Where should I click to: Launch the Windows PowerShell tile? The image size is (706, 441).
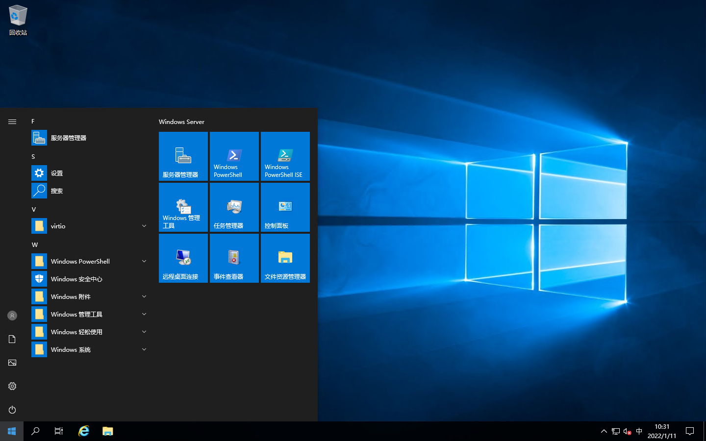(x=234, y=156)
